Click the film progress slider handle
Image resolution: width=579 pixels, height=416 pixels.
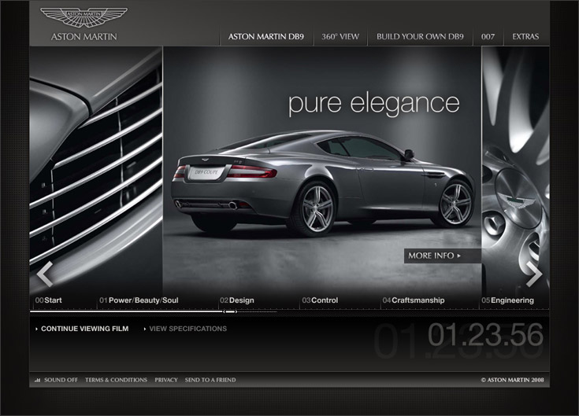click(x=230, y=311)
